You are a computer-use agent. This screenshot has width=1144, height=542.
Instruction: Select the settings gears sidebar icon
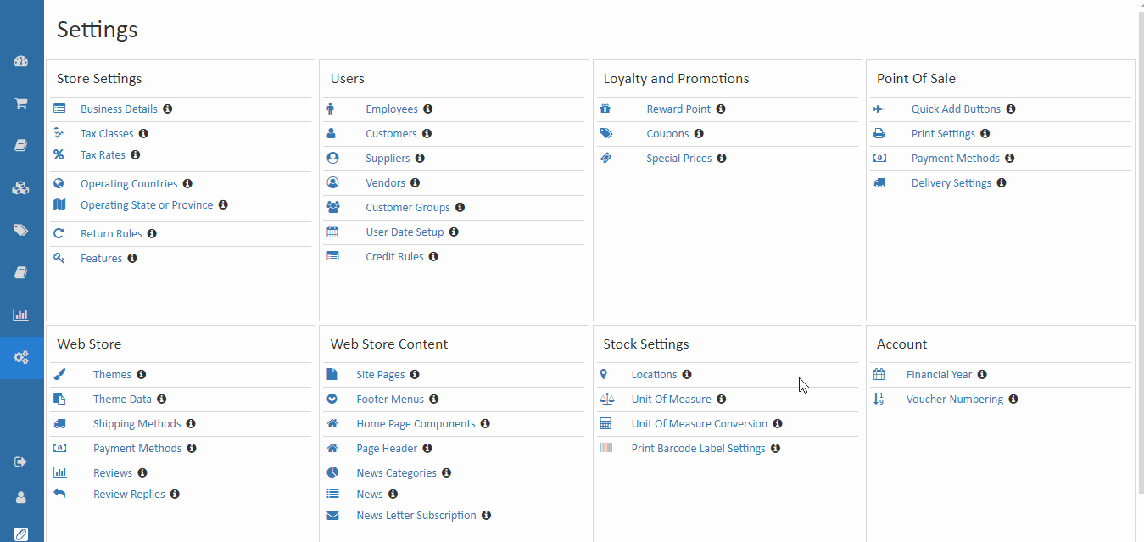[x=21, y=357]
